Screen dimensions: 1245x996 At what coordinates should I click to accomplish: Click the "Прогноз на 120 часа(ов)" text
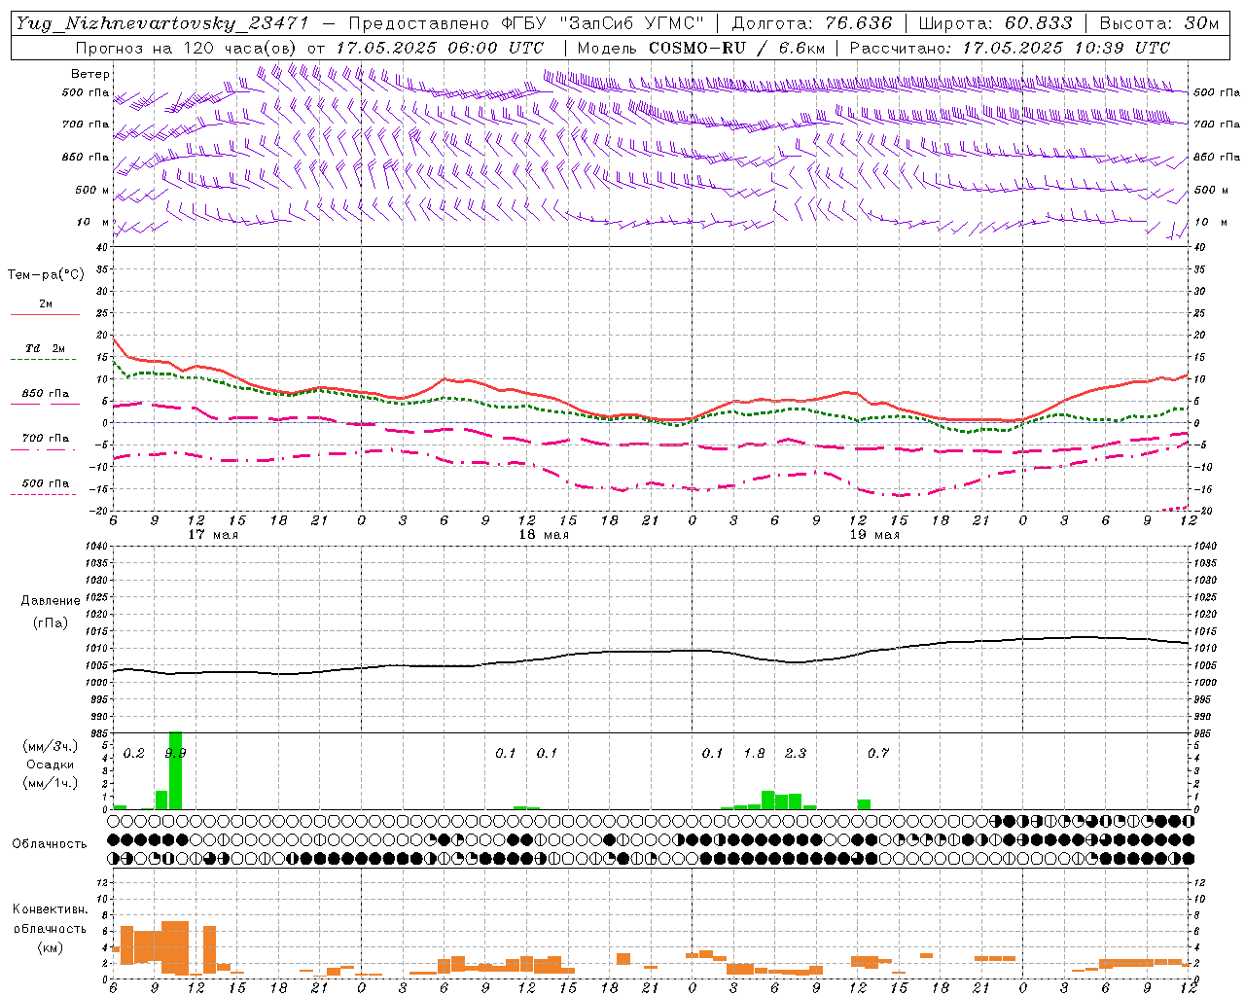(x=187, y=48)
